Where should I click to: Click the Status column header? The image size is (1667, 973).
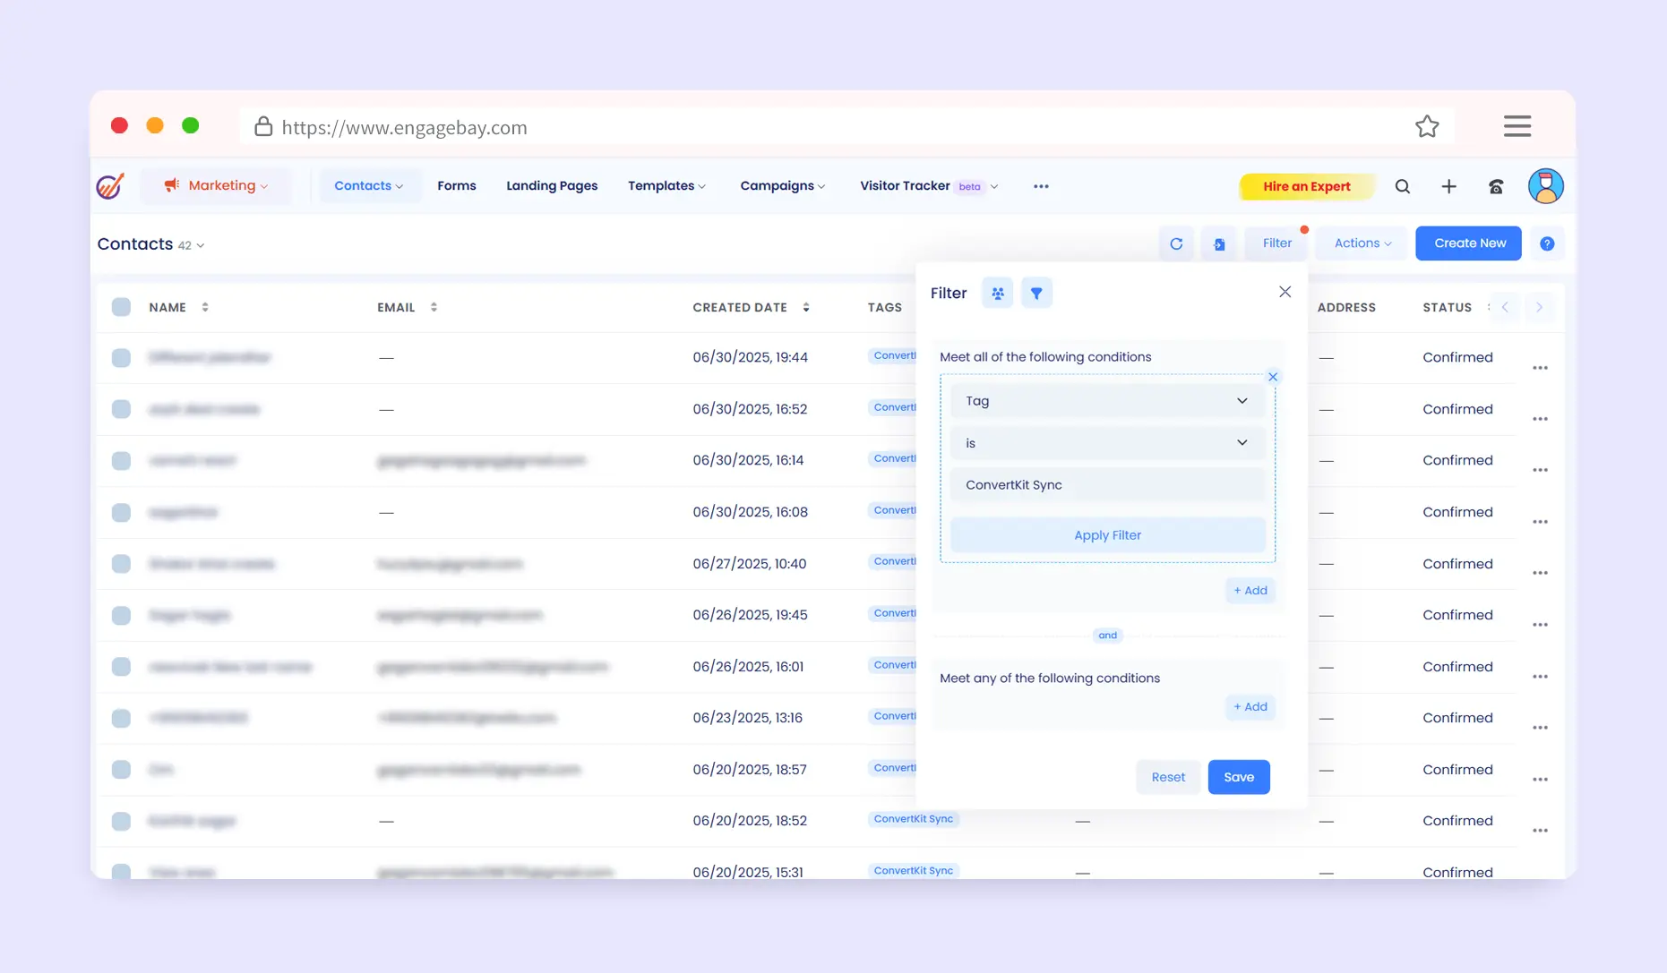(x=1447, y=307)
